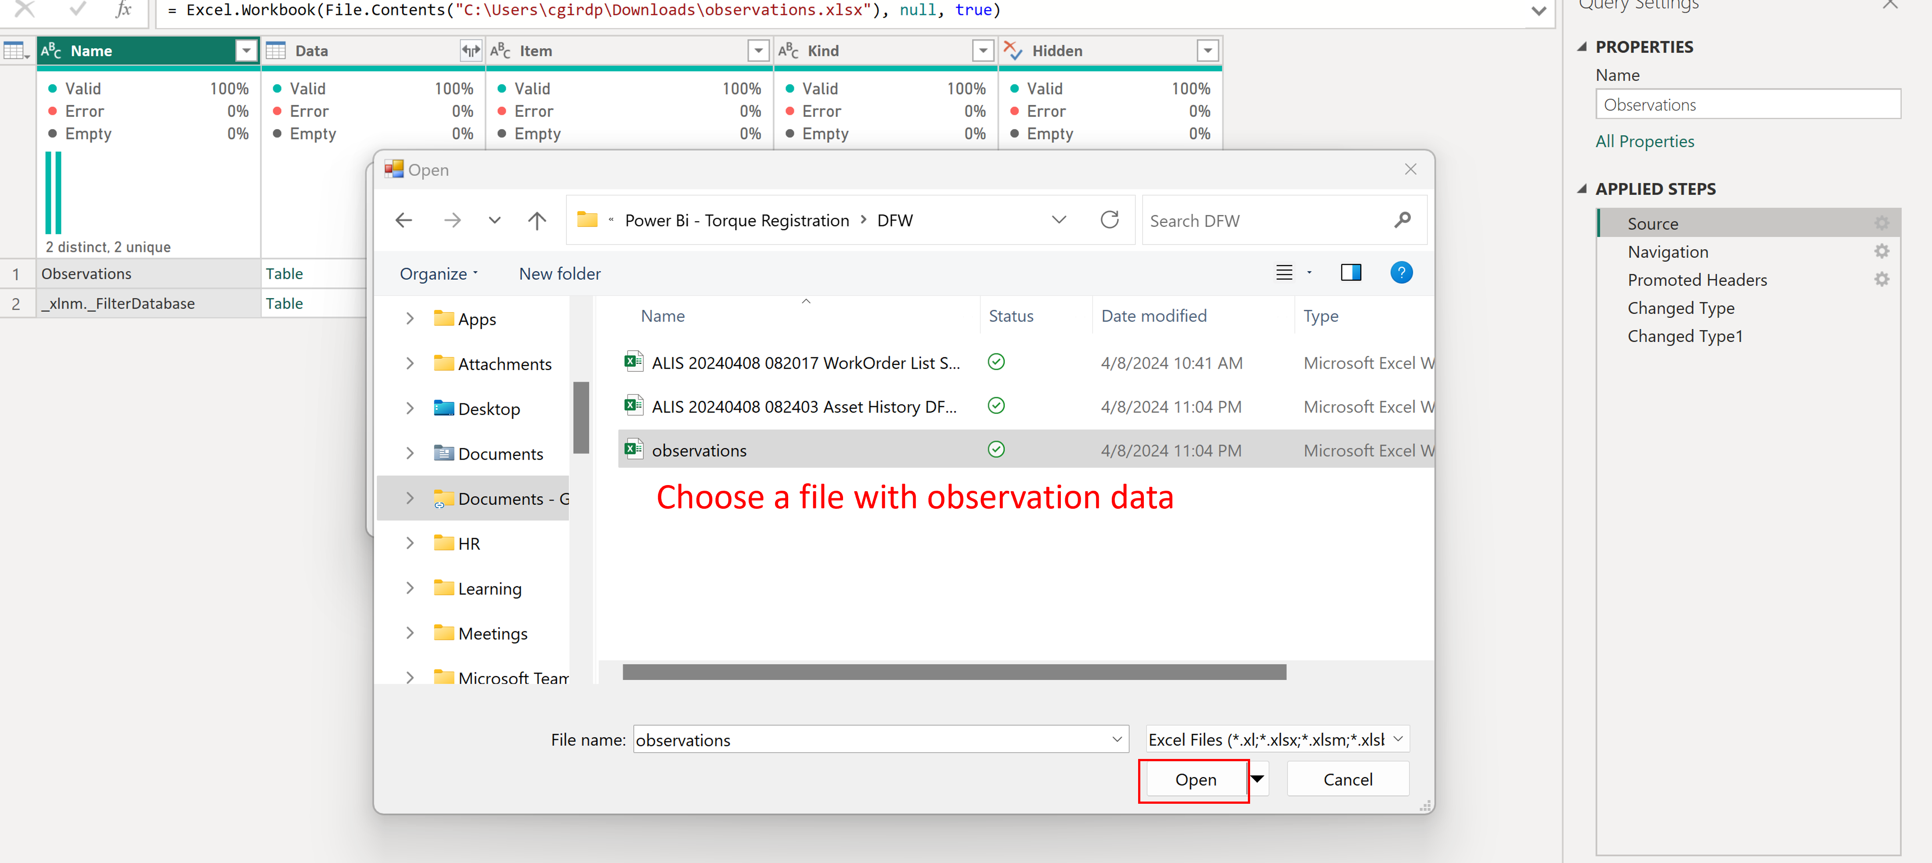Change the file view layout

pos(1284,273)
